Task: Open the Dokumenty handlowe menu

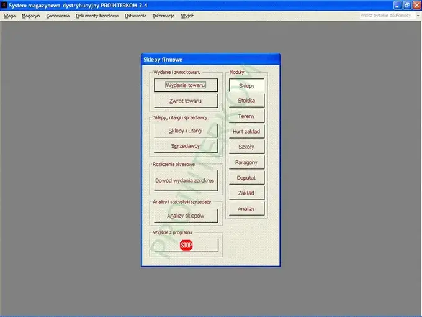Action: 97,16
